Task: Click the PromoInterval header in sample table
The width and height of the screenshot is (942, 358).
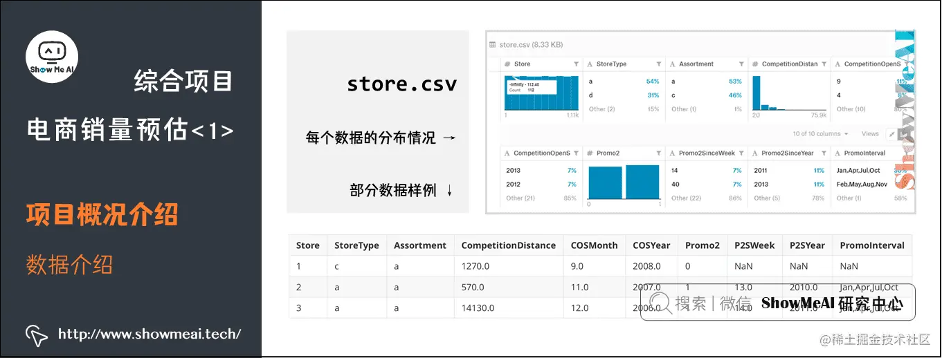Action: click(872, 245)
